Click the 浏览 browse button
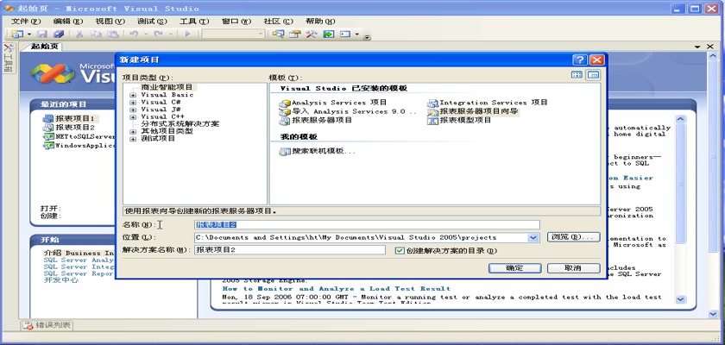725x345 pixels. 573,237
